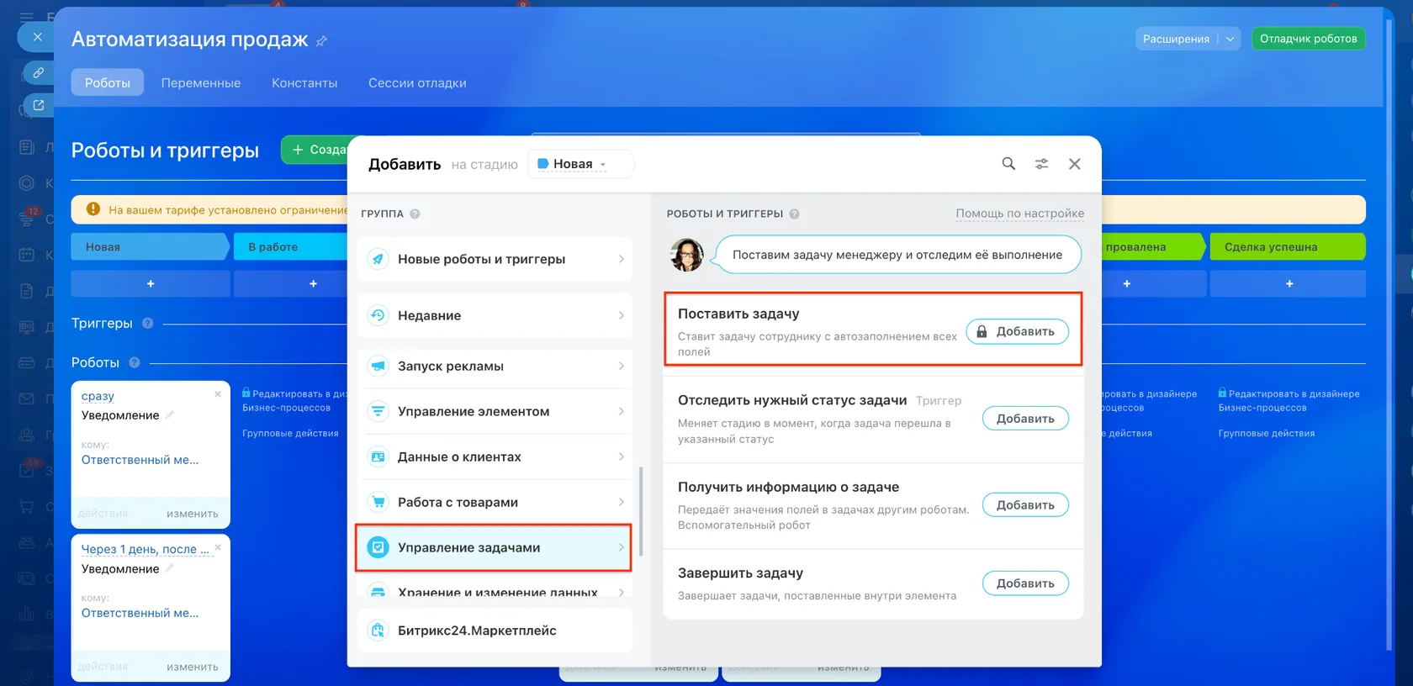
Task: Remove the сразу notification robot card
Action: tap(218, 394)
